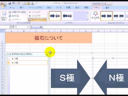Click the layout gallery down scroll arrow
Screen dimensions: 128x96
point(87,16)
